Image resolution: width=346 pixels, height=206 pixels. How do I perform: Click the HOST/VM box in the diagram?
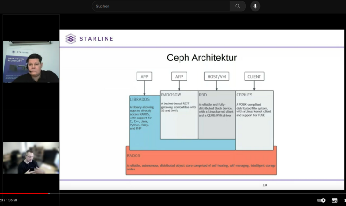tap(216, 76)
